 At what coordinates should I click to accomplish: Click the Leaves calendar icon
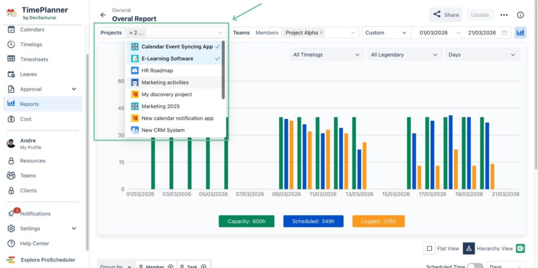11,74
